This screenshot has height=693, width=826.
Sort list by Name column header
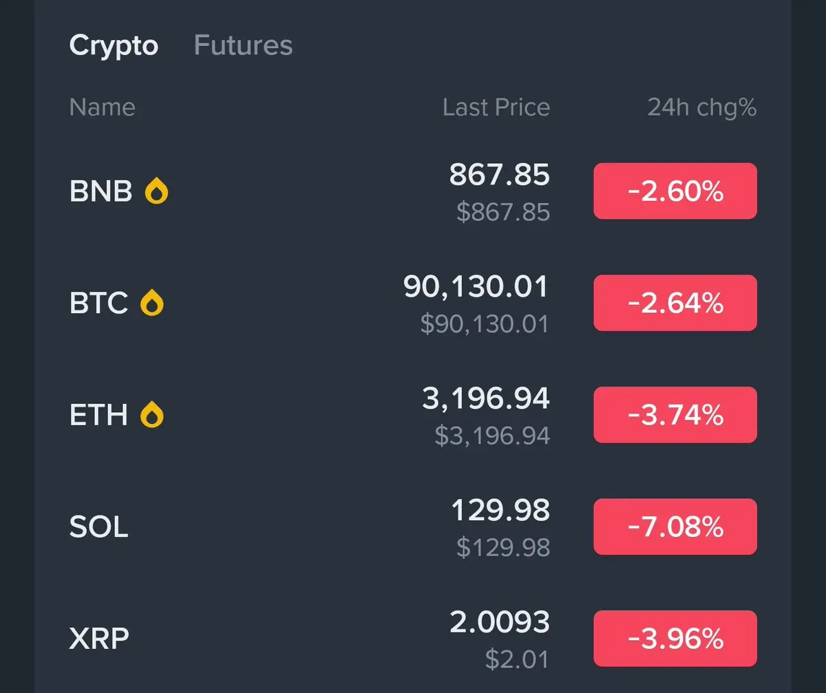pyautogui.click(x=102, y=107)
